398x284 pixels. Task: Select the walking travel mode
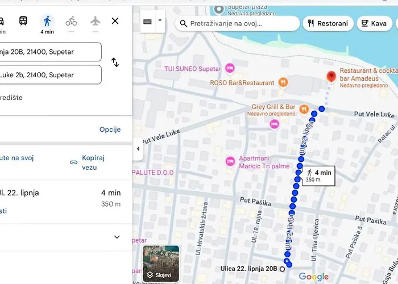click(x=47, y=21)
